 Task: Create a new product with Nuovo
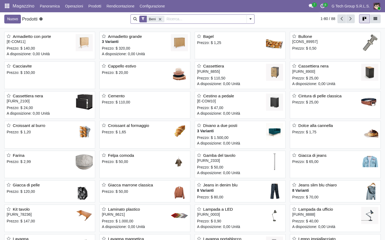tap(13, 19)
